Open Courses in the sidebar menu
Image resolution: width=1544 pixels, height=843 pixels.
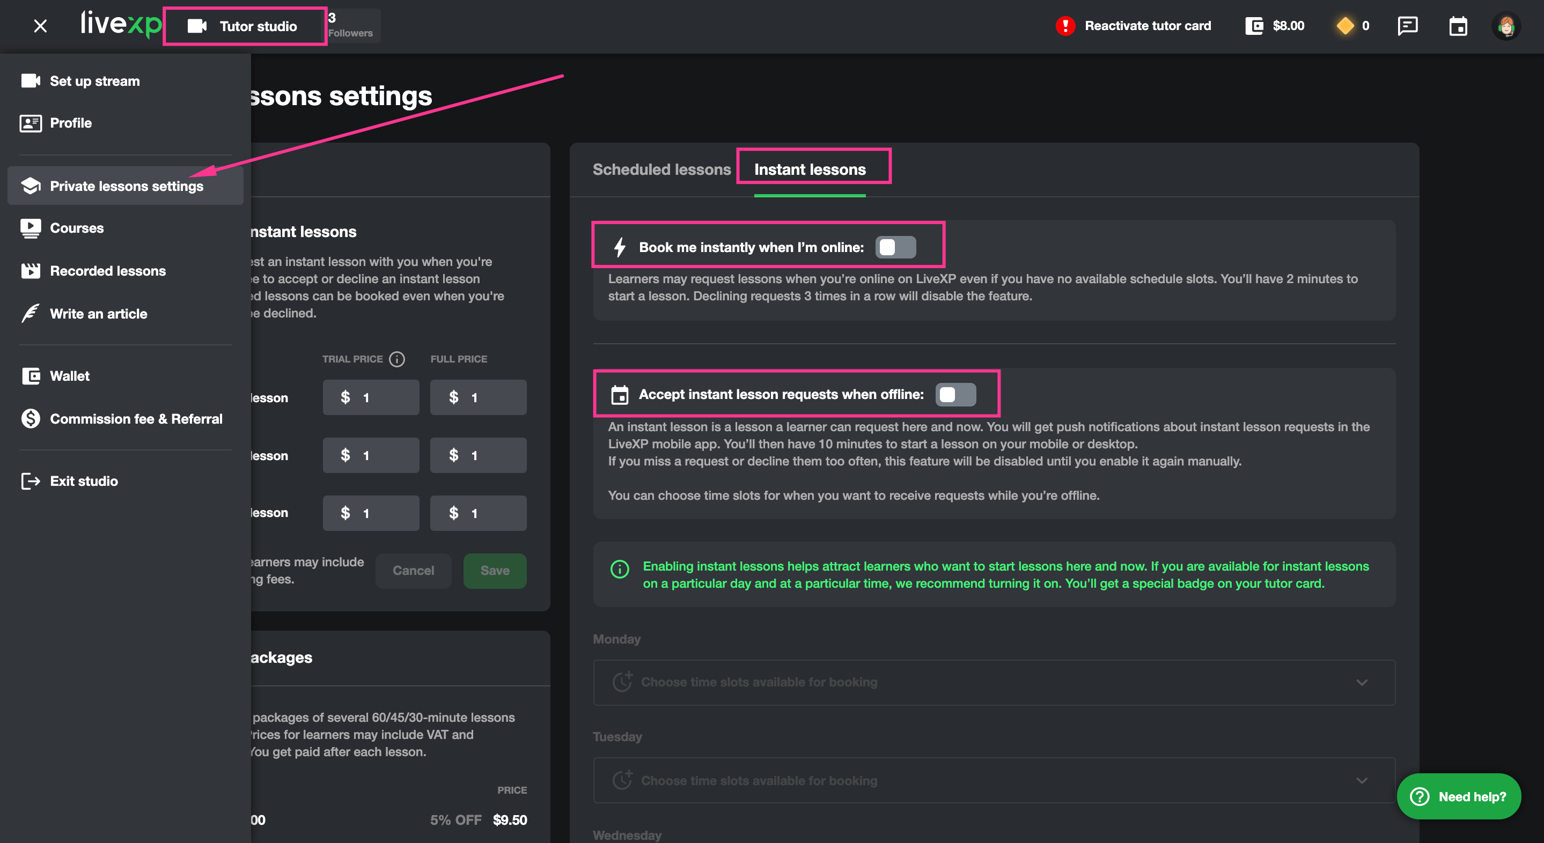coord(77,228)
